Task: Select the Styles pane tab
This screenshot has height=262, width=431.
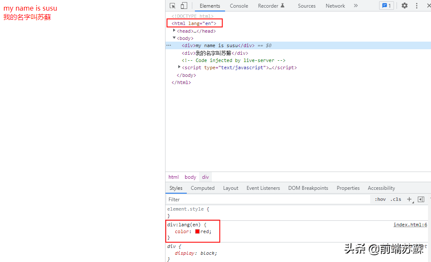Action: tap(176, 188)
